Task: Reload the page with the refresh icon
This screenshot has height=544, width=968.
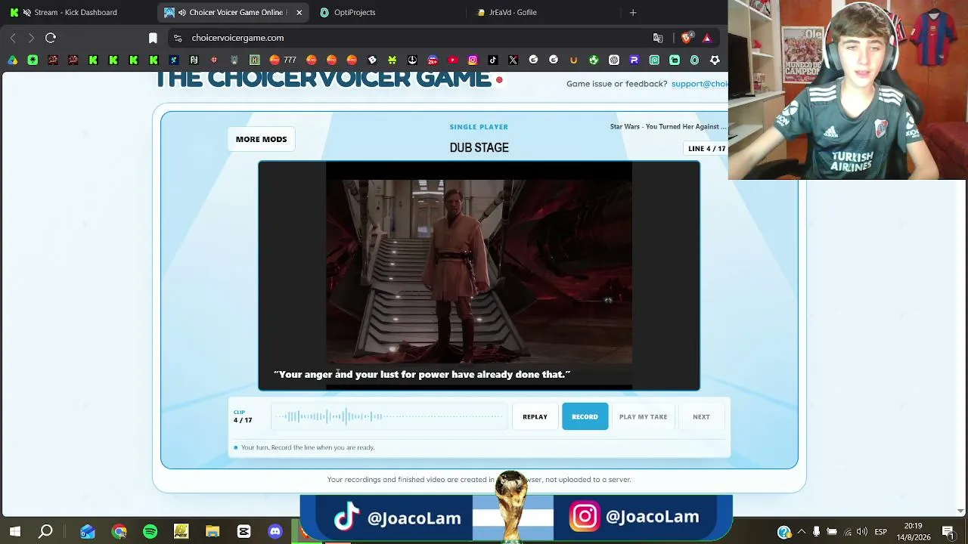Action: (51, 38)
